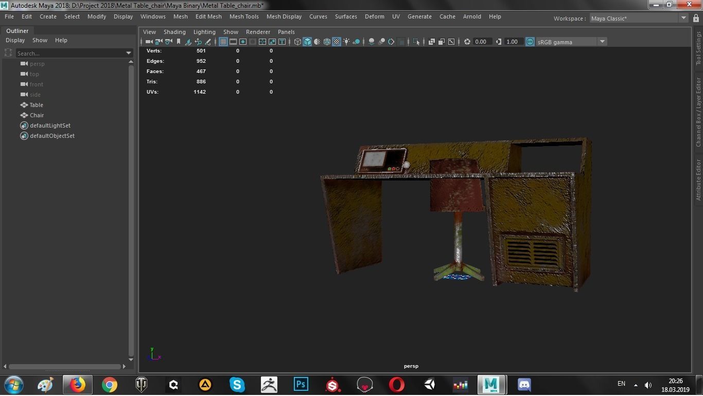Open the viewport Lighting panel menu
This screenshot has height=396, width=703.
pos(204,32)
